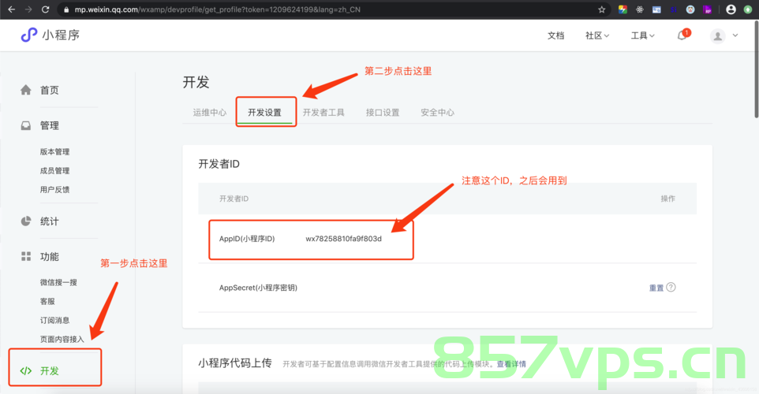Viewport: 759px width, 394px height.
Task: Open 客服 in sidebar
Action: pyautogui.click(x=47, y=301)
